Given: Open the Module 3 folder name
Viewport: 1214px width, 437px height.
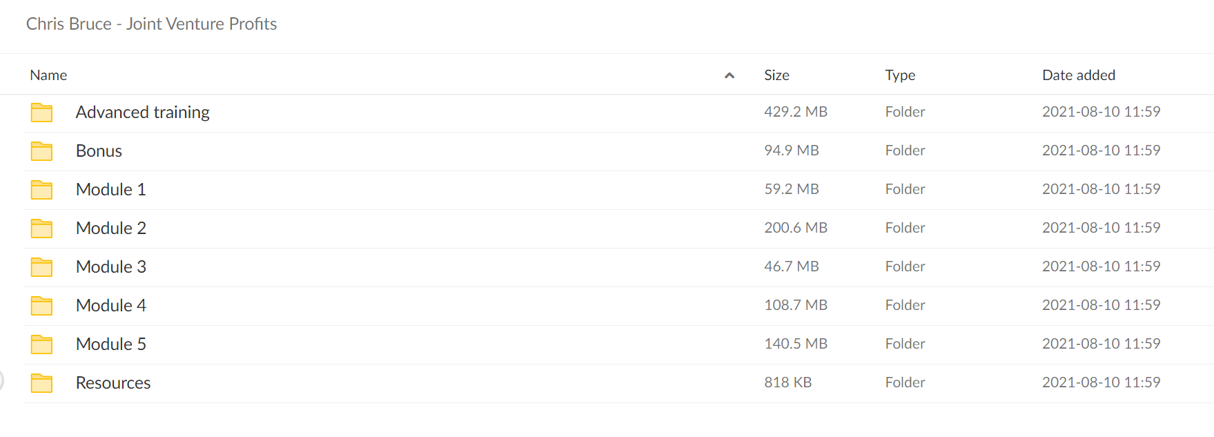Looking at the screenshot, I should (x=111, y=267).
